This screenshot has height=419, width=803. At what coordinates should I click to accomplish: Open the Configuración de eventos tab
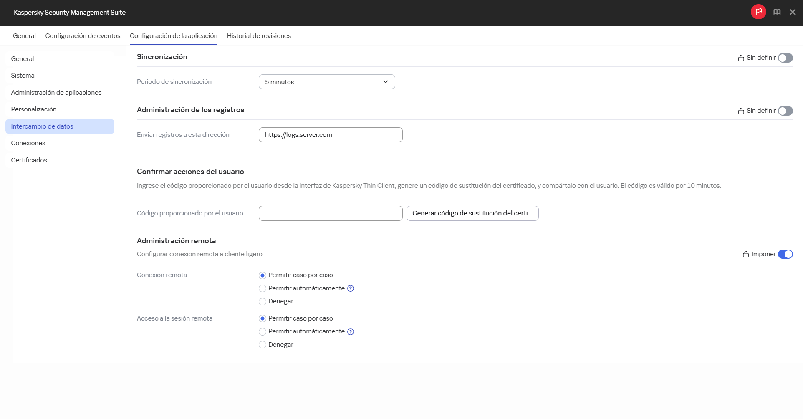click(83, 35)
